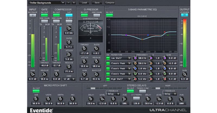Click the output Gain knob

point(184,74)
